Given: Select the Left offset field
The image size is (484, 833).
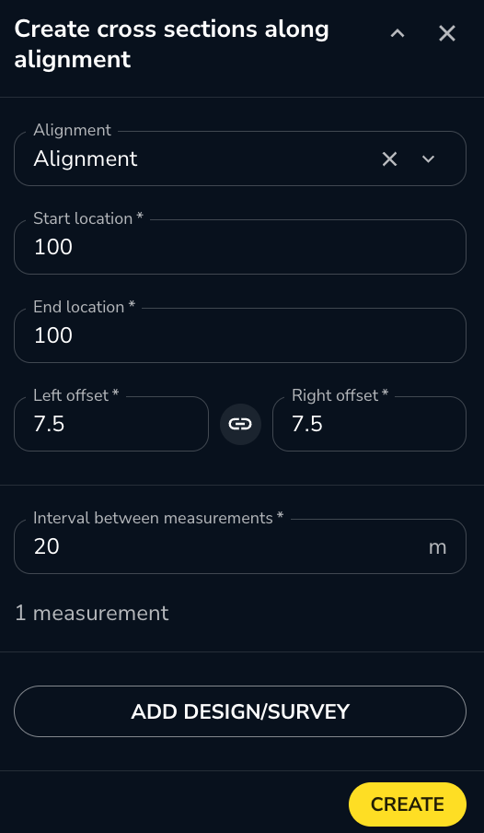Looking at the screenshot, I should (111, 424).
